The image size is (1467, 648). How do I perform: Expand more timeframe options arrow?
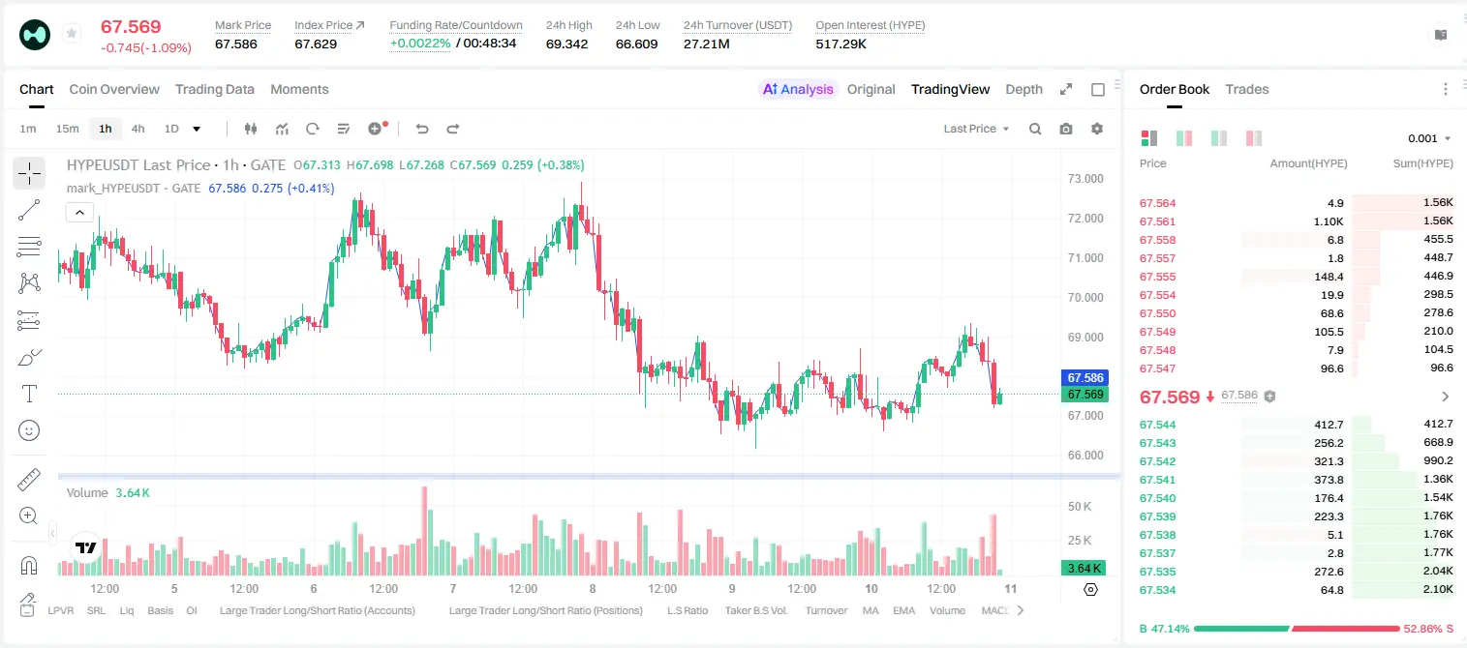click(197, 129)
